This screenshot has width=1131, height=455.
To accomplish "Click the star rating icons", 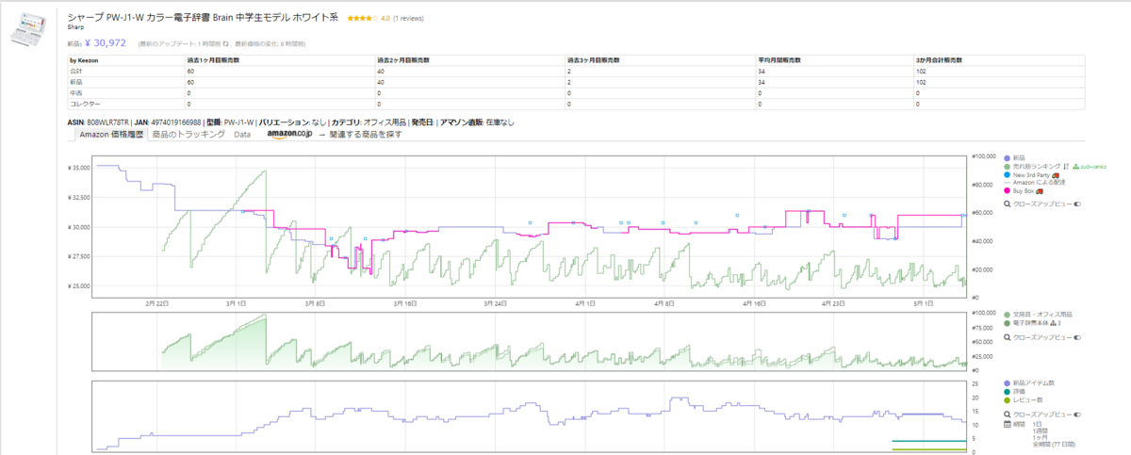I will [362, 18].
